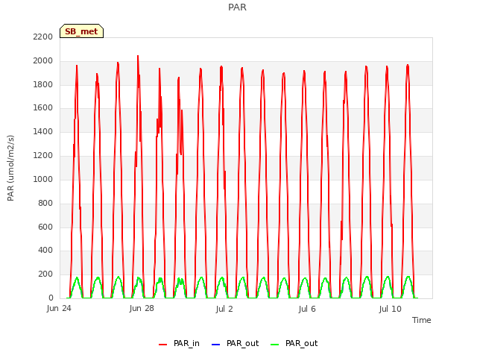This screenshot has width=477, height=358.
Task: Click the SB_met annotation label
Action: 81,31
